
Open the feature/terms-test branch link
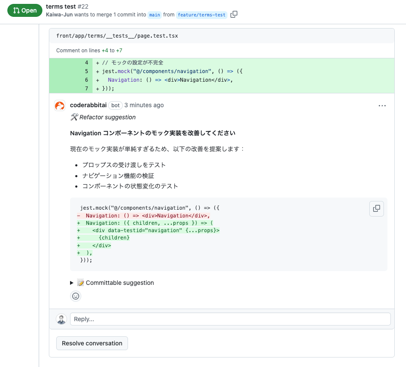pyautogui.click(x=201, y=15)
